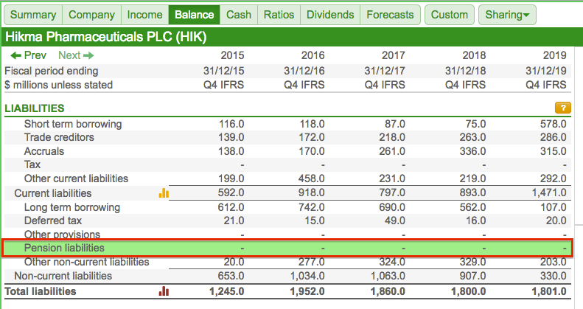Show chart for Total liabilities
583x309 pixels.
(x=164, y=291)
